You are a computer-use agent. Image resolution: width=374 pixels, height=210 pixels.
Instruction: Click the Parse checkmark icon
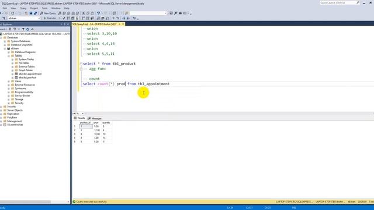[x=64, y=18]
